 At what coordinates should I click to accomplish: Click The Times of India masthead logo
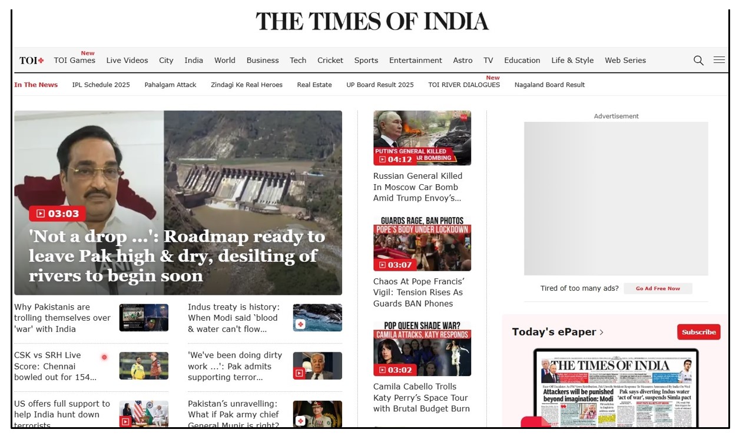point(372,22)
